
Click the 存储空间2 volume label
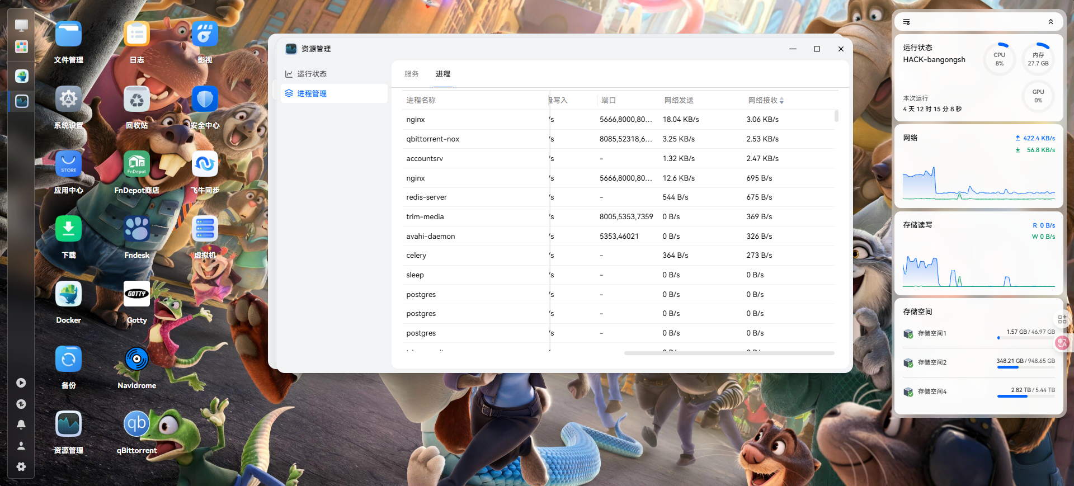pos(932,362)
